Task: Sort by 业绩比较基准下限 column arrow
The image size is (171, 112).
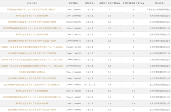Action: tap(120, 3)
